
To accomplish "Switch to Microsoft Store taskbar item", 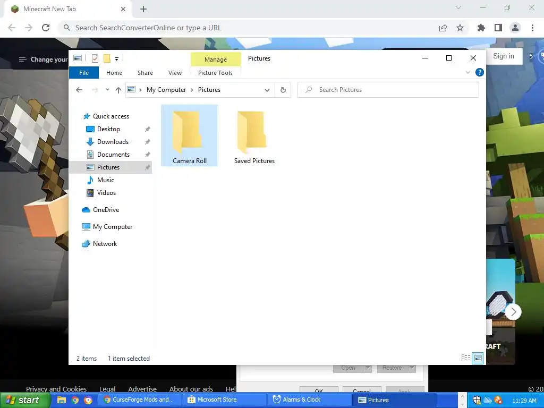I will point(225,400).
